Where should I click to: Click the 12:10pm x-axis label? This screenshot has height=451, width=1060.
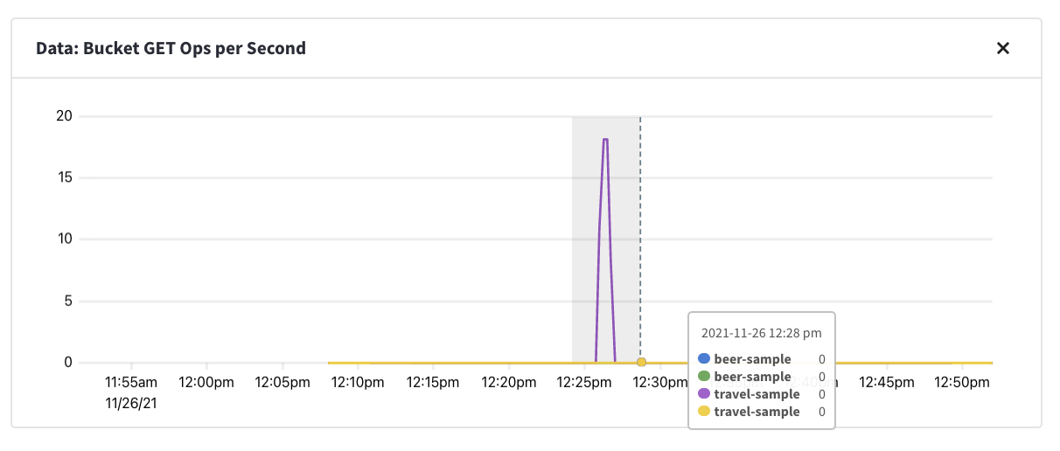click(x=358, y=382)
